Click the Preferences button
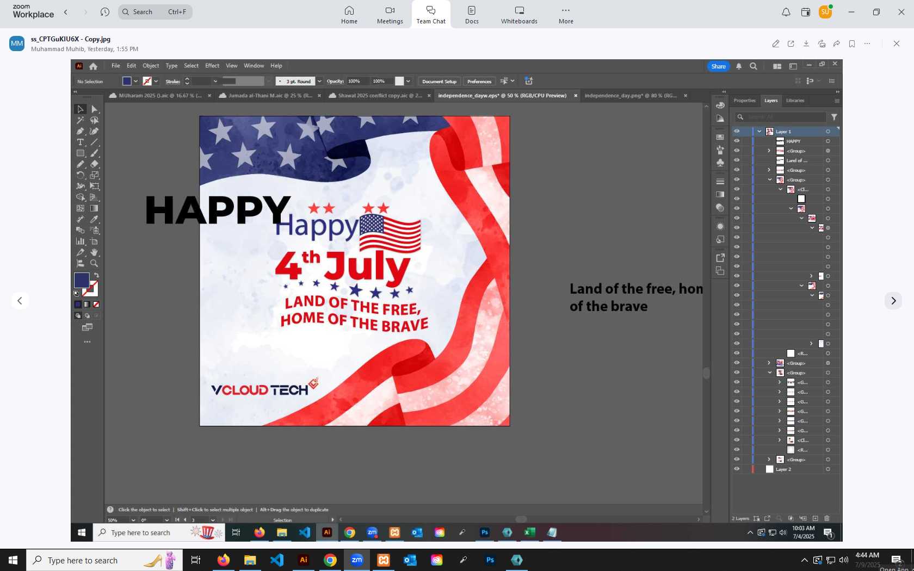Image resolution: width=914 pixels, height=571 pixels. (479, 82)
